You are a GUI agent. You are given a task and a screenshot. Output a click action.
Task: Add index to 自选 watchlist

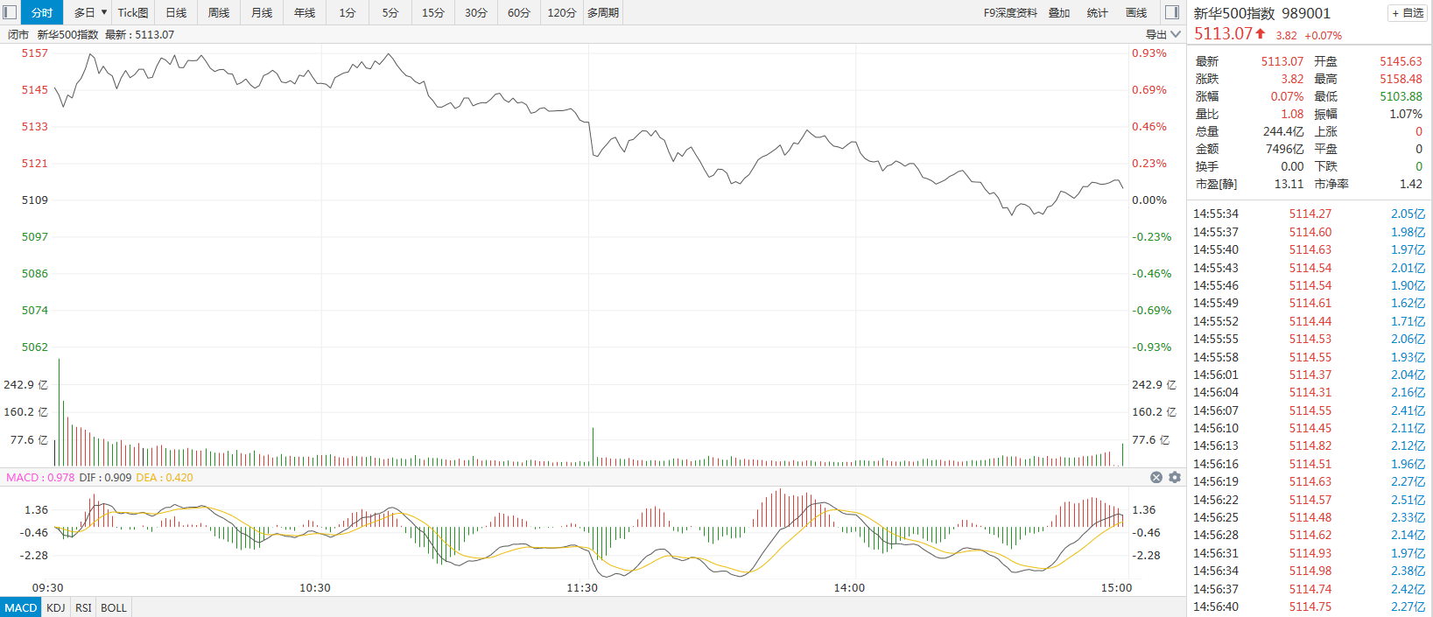[1407, 13]
